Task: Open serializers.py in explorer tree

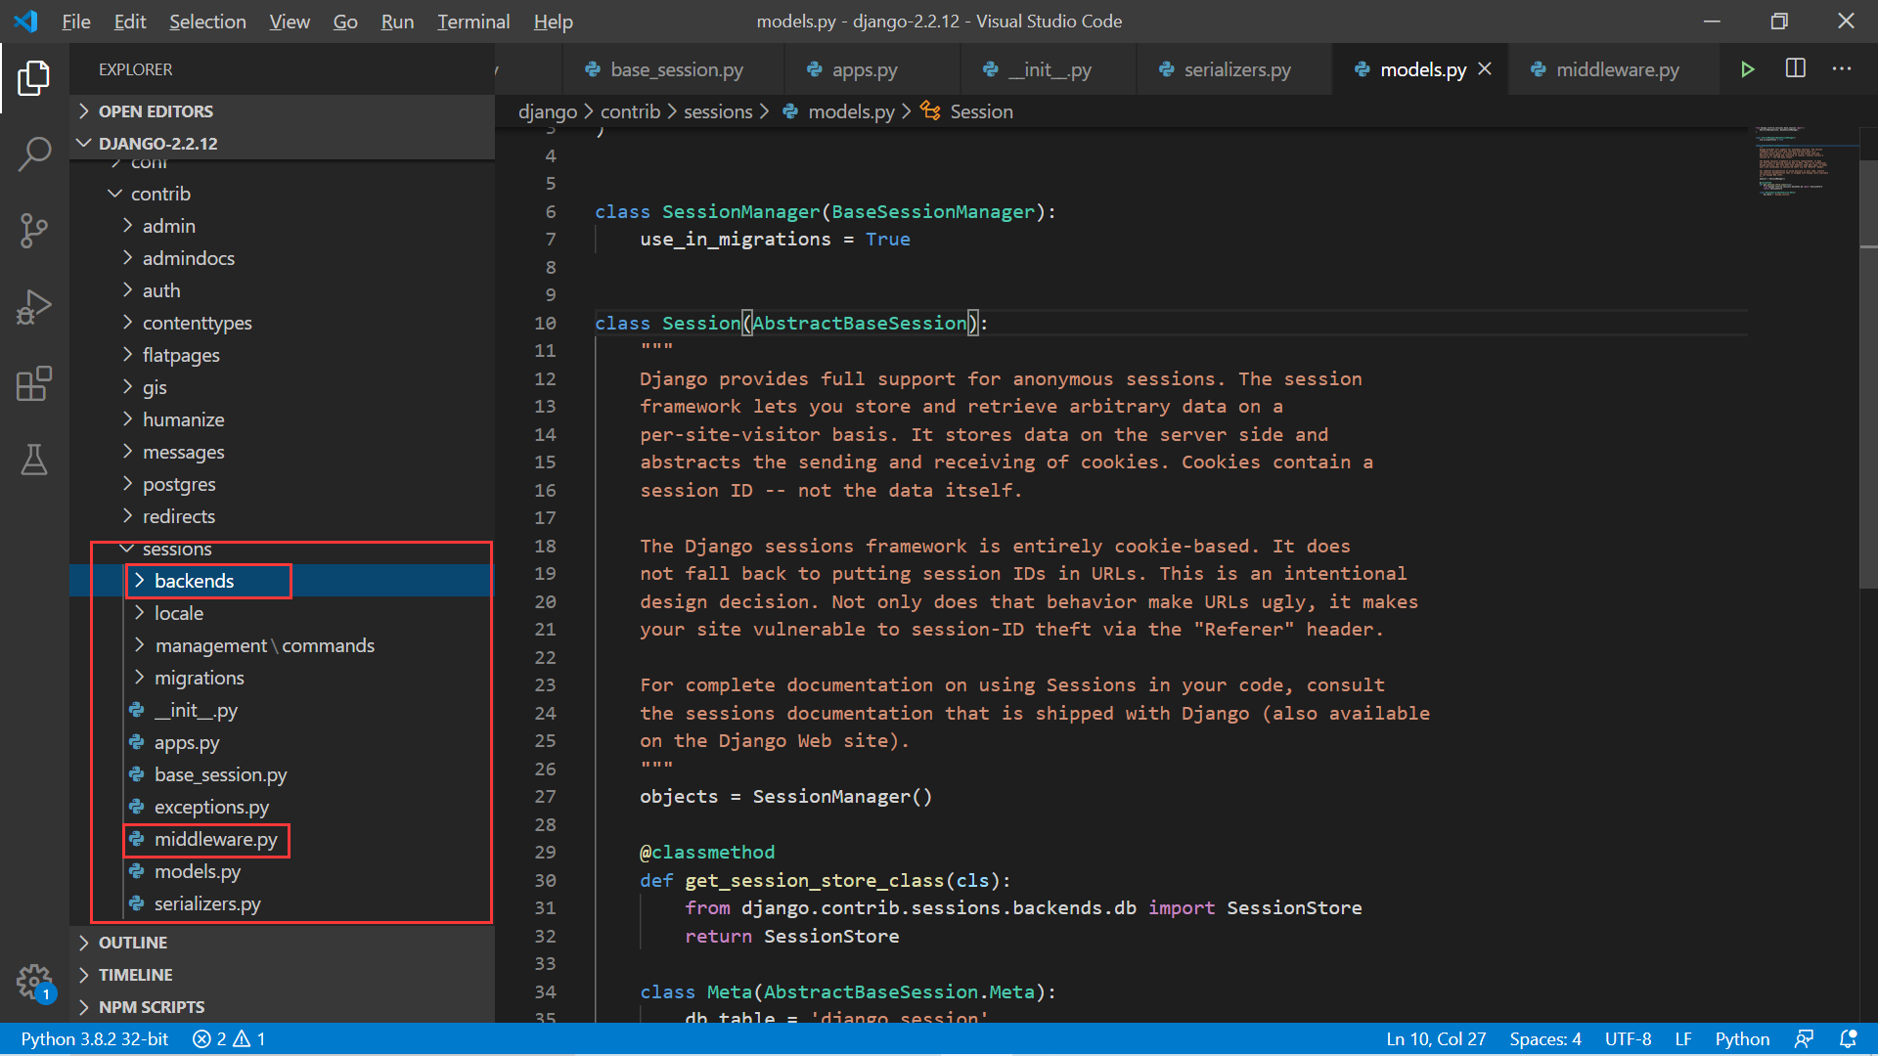Action: pyautogui.click(x=207, y=903)
